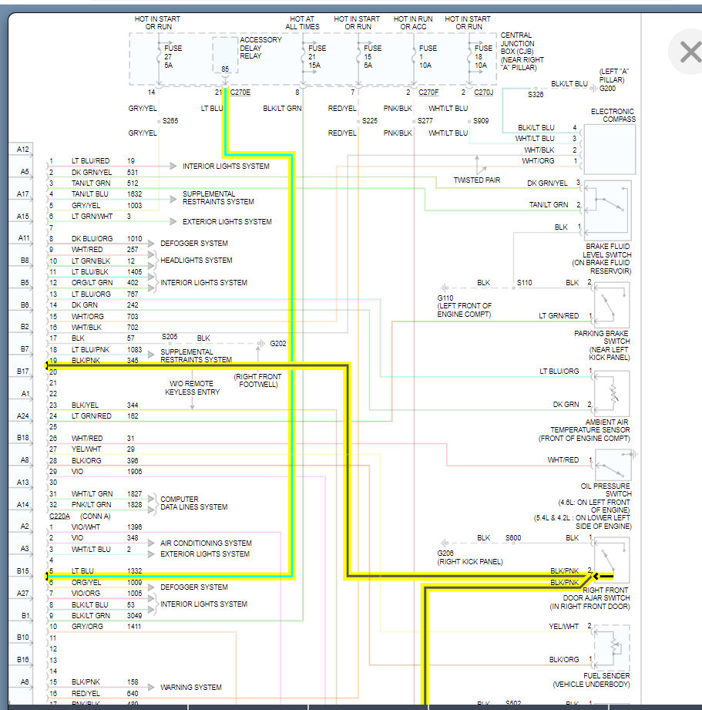Click splice label S225
This screenshot has height=710, width=702.
pyautogui.click(x=369, y=121)
